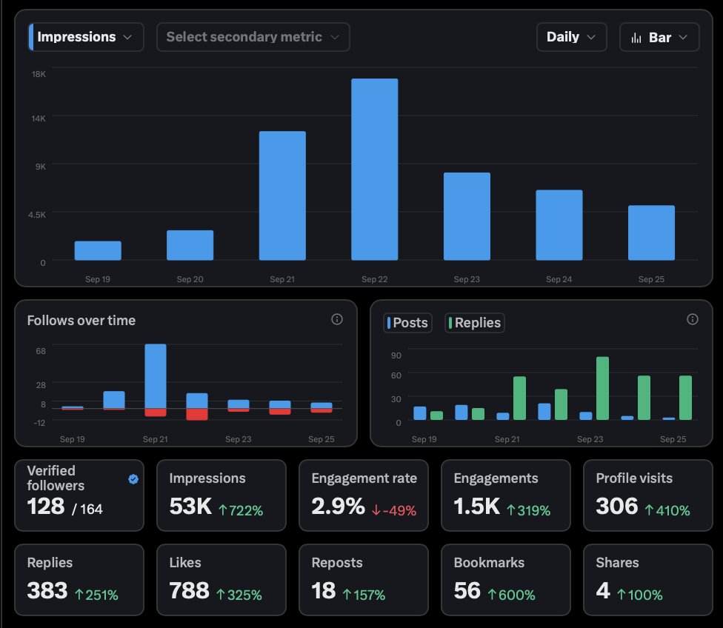Click the '68' axis label on follows chart
This screenshot has width=723, height=628.
point(41,351)
